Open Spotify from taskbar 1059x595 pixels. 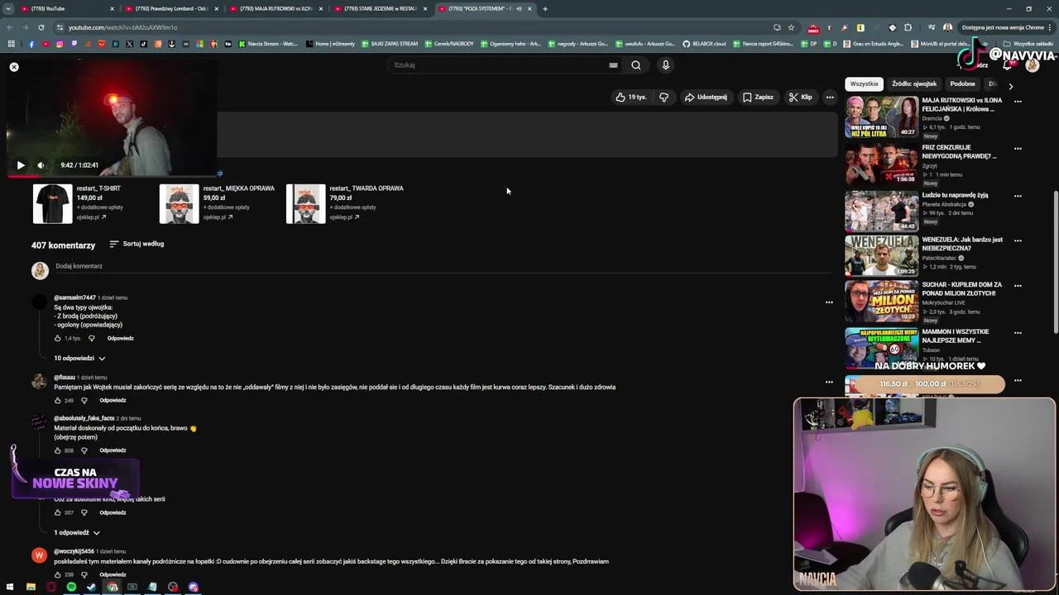[x=71, y=587]
